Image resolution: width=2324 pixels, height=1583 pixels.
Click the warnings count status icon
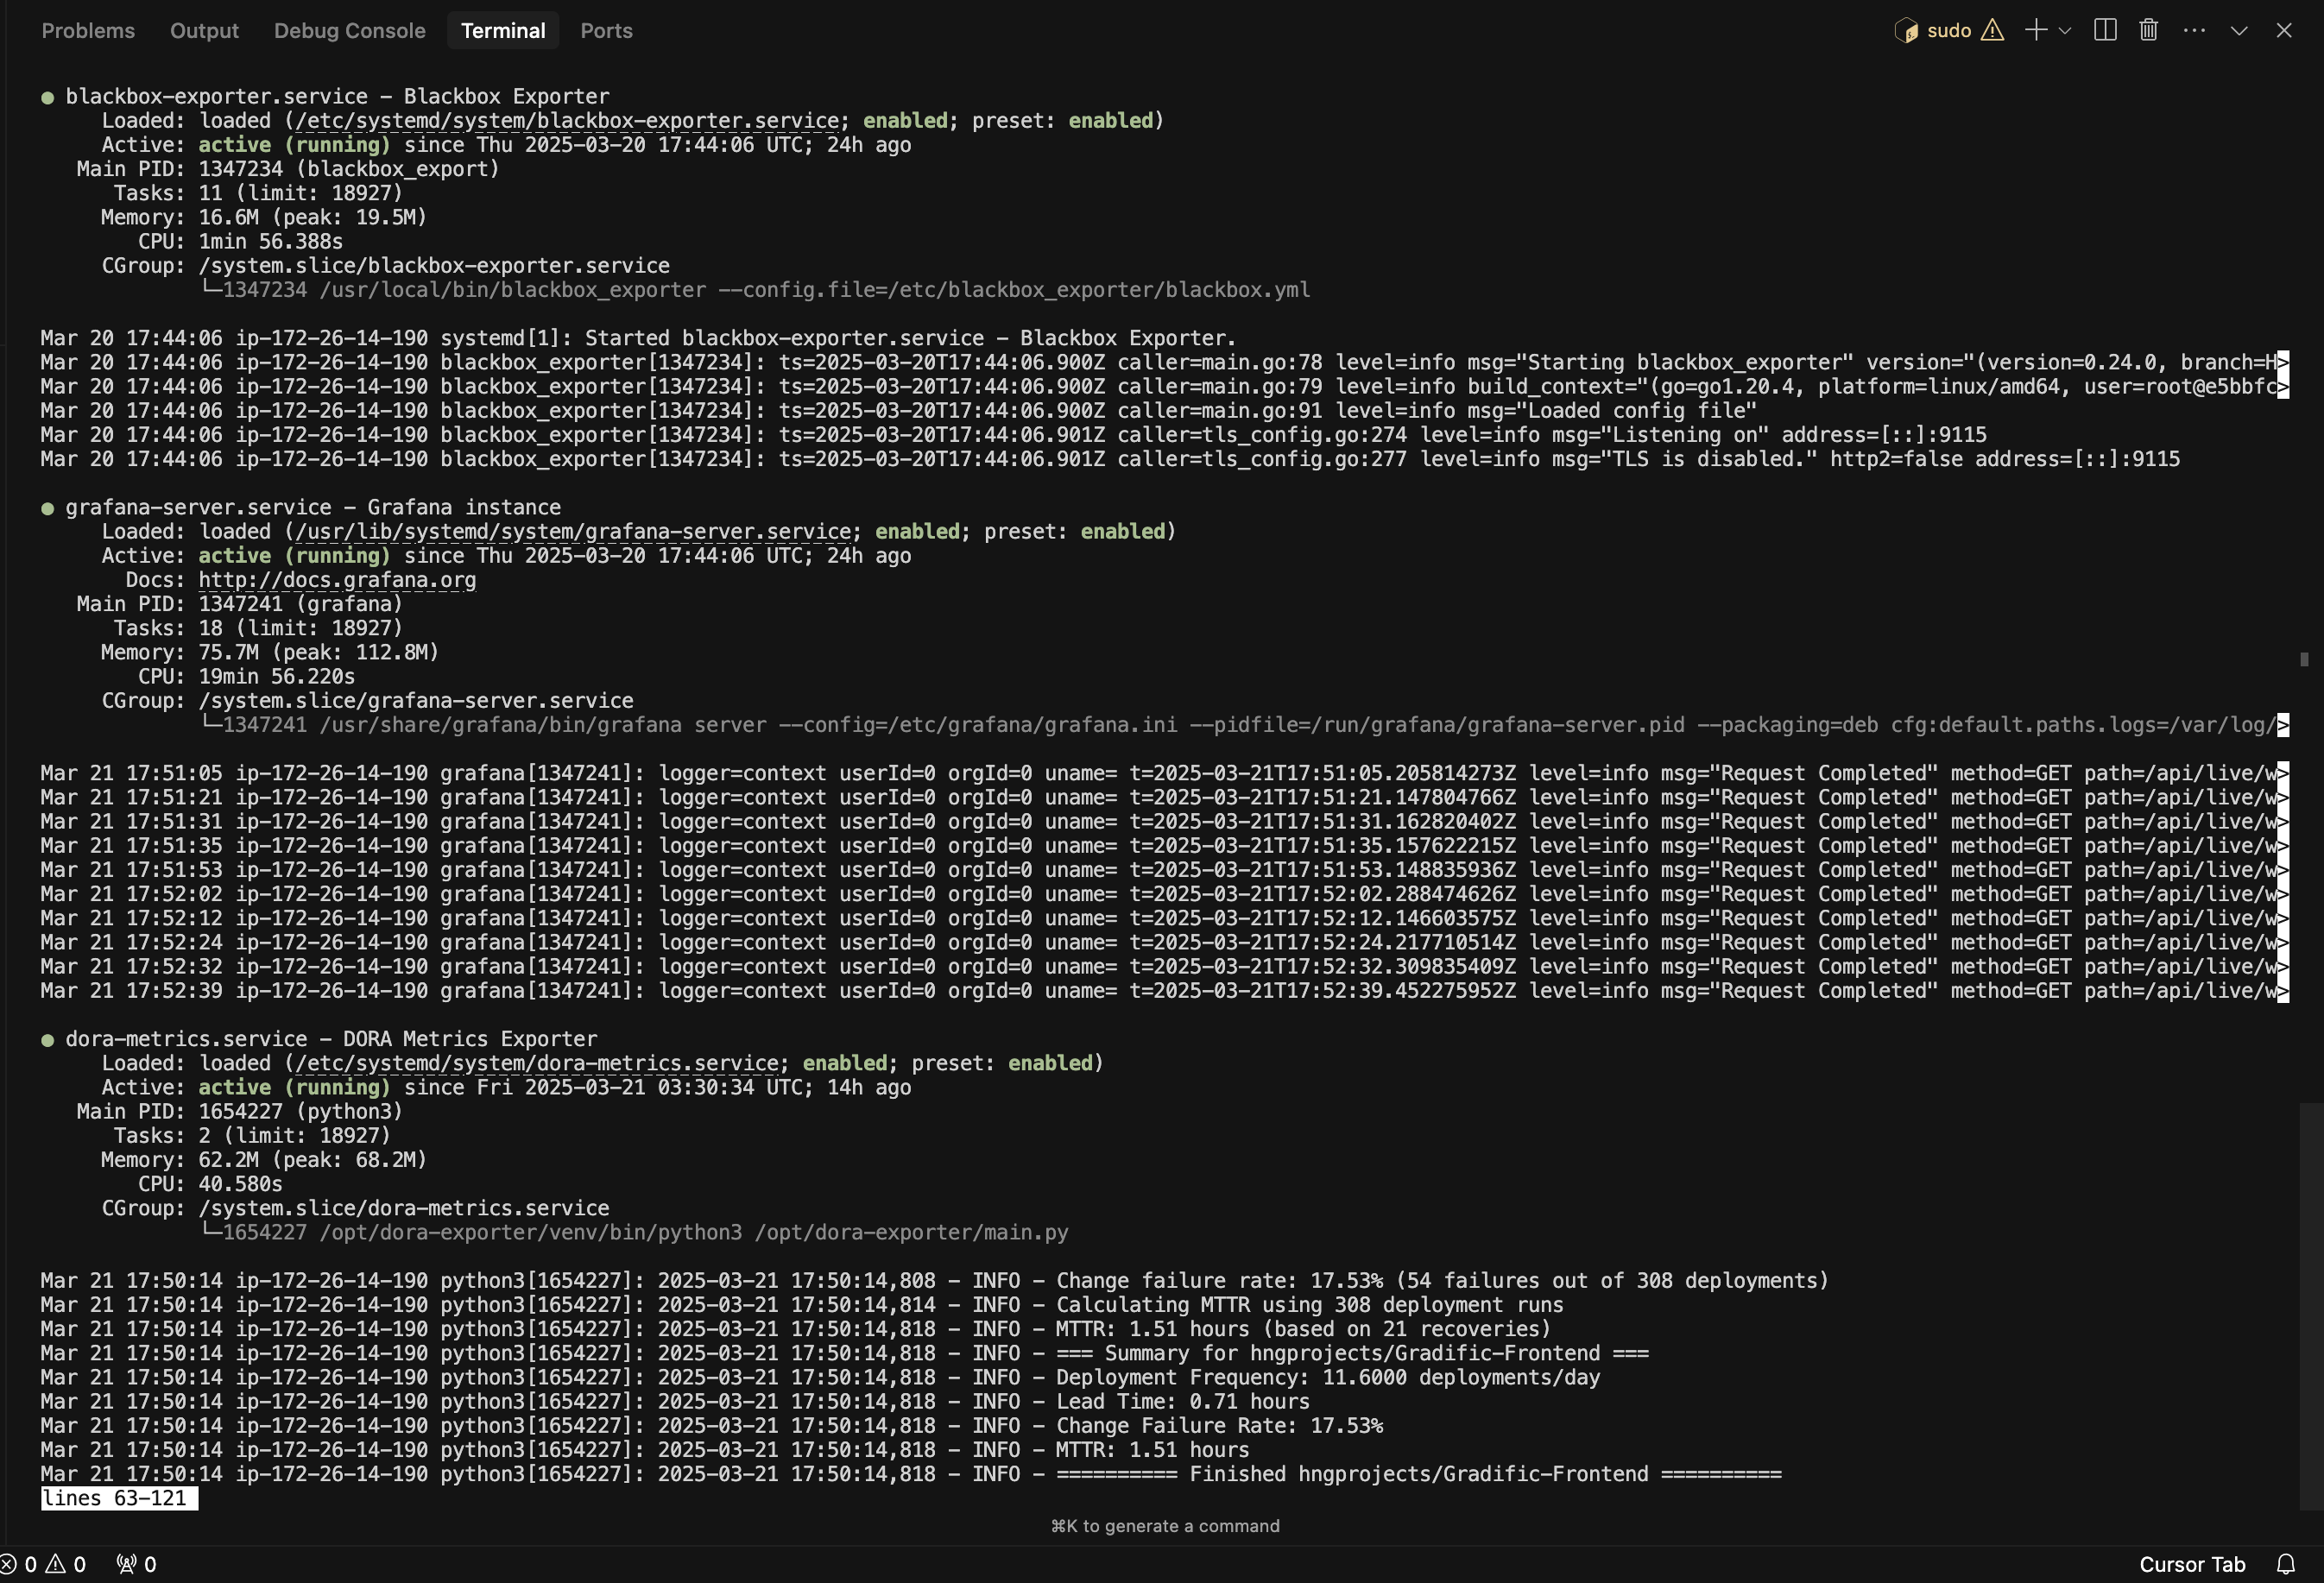(x=66, y=1564)
